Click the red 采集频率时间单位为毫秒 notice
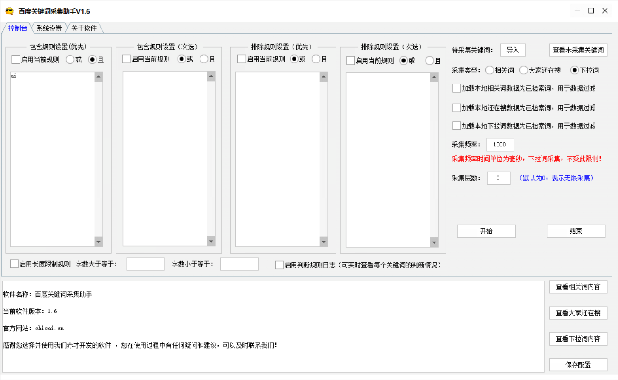This screenshot has height=380, width=618. (527, 159)
